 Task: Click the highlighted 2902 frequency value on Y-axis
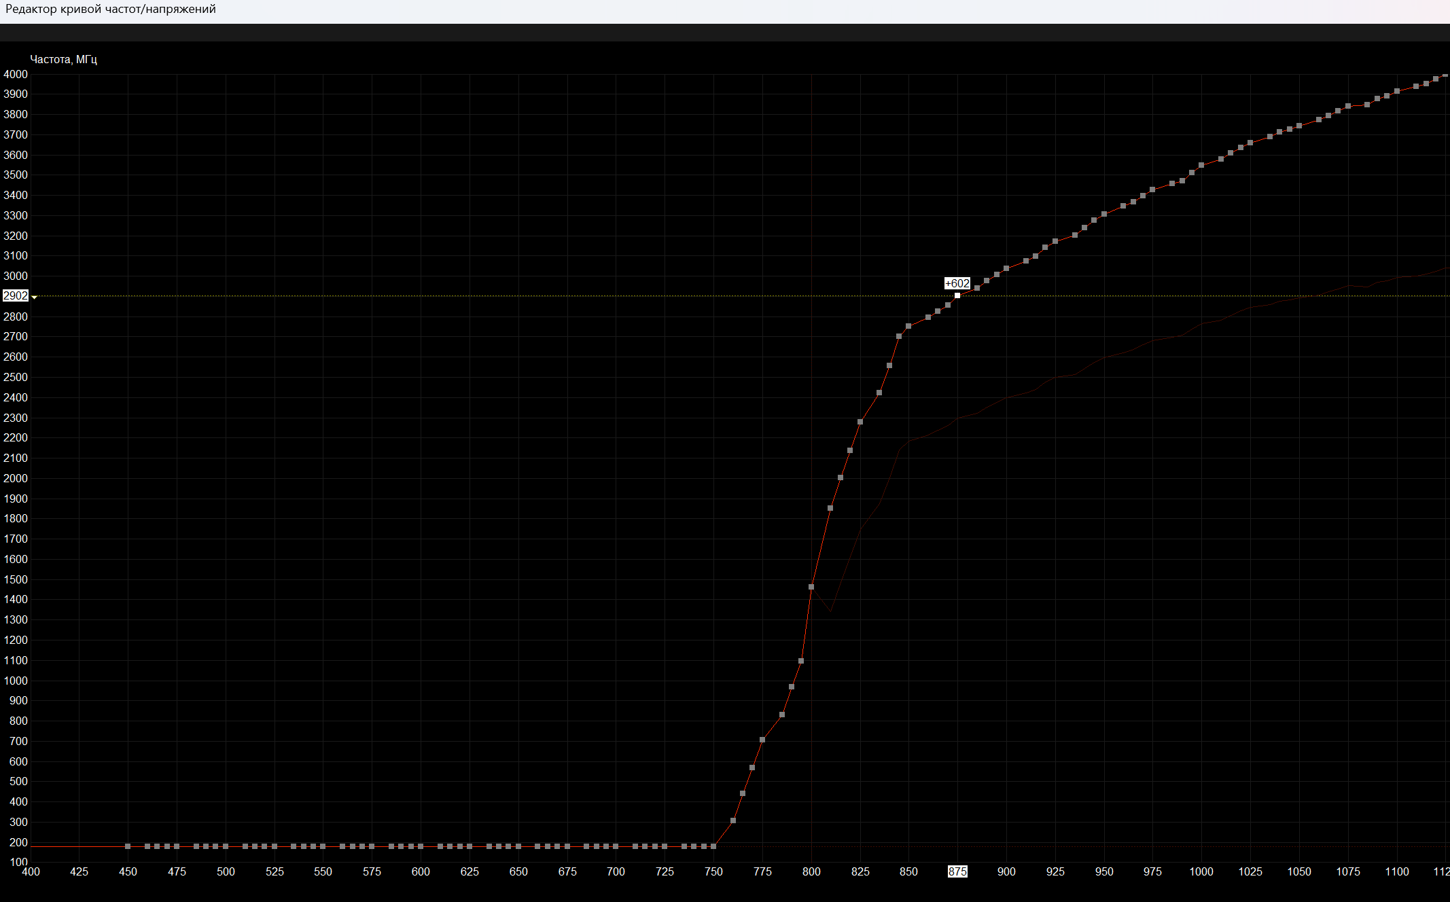[15, 296]
